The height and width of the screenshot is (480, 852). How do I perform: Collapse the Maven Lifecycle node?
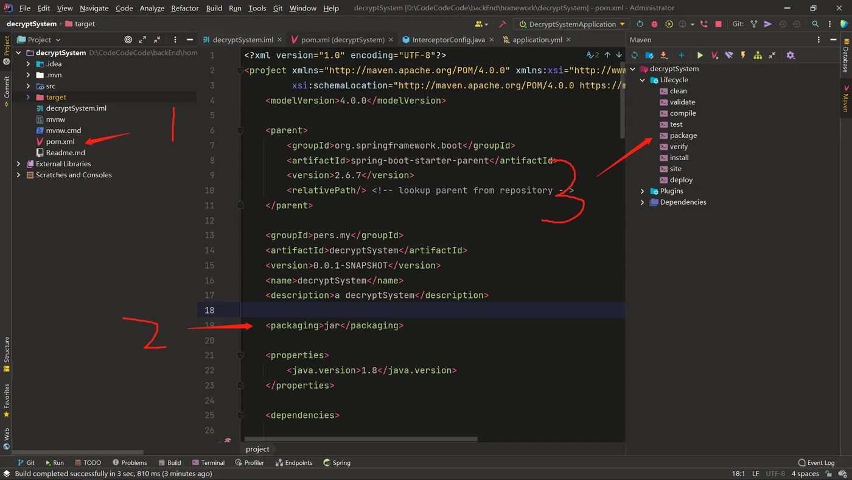pos(643,80)
